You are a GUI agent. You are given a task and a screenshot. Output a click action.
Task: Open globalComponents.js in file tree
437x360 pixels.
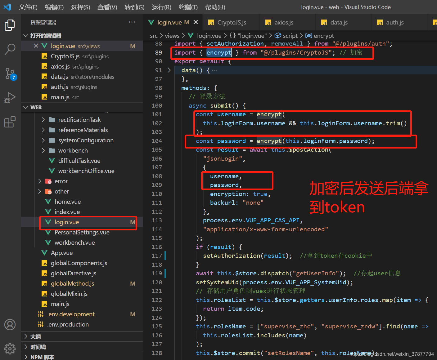82,263
